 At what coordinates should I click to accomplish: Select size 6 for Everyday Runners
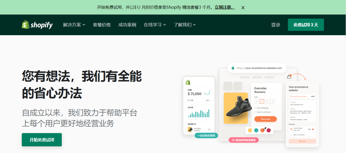256,101
